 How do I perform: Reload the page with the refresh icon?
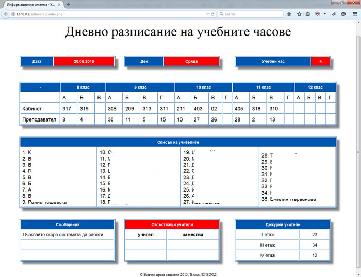tap(212, 14)
